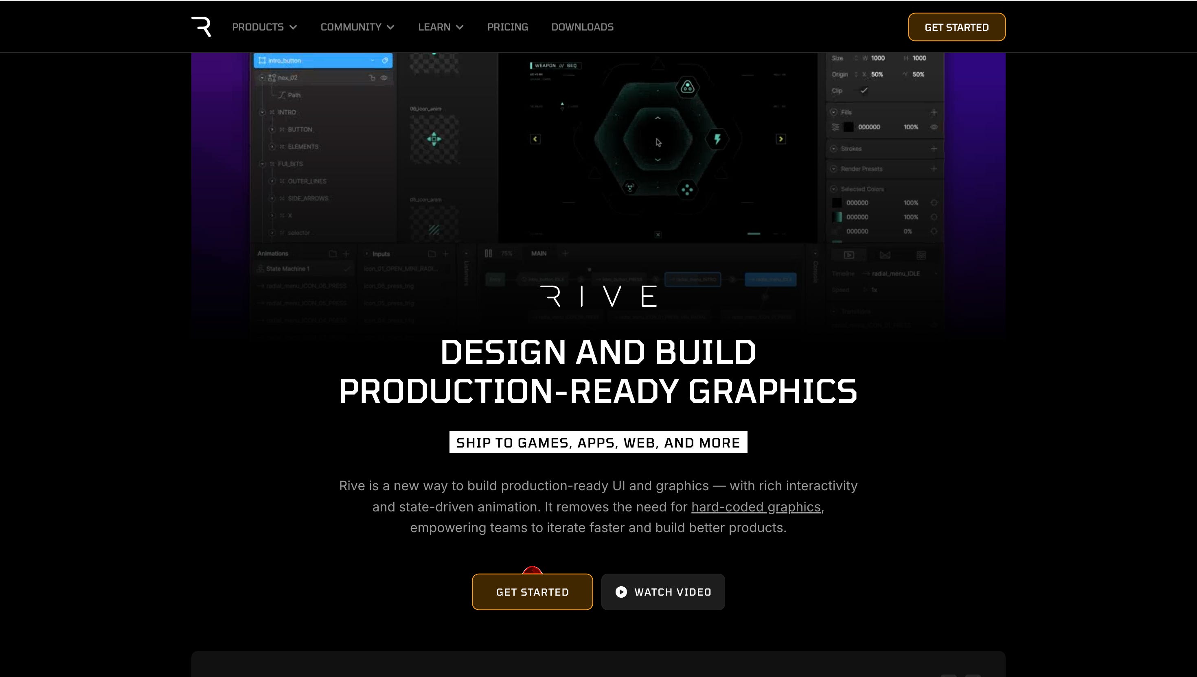Expand the BUTTON group in hierarchy
The image size is (1197, 677).
[x=273, y=129]
